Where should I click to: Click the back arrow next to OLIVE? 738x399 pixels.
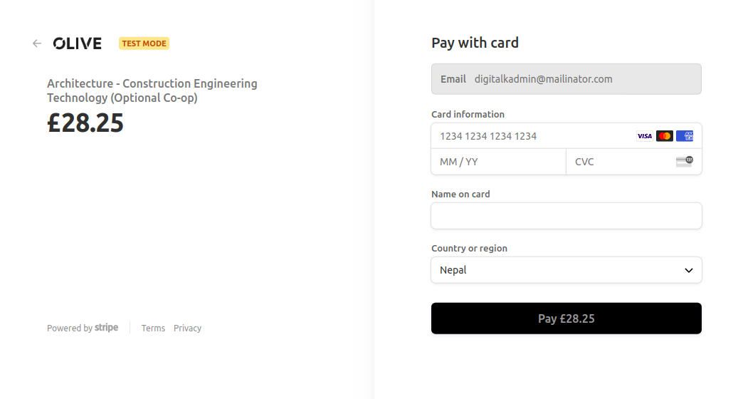tap(37, 43)
